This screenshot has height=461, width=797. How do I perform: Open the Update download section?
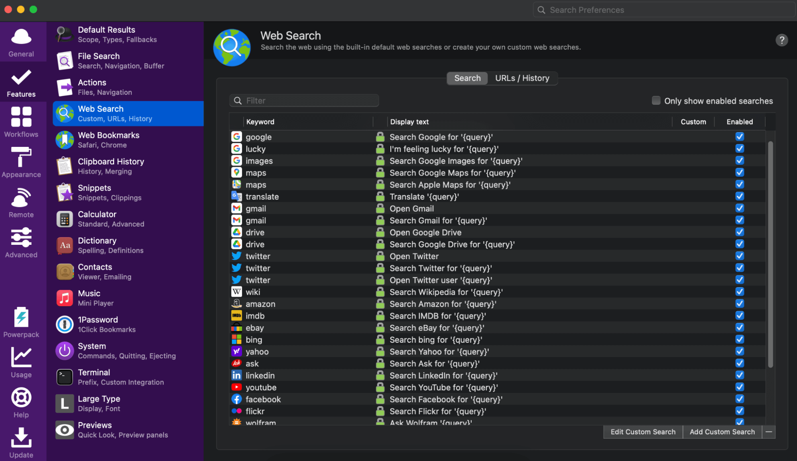click(x=21, y=443)
